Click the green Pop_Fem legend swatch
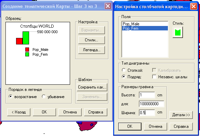 (x=27, y=54)
